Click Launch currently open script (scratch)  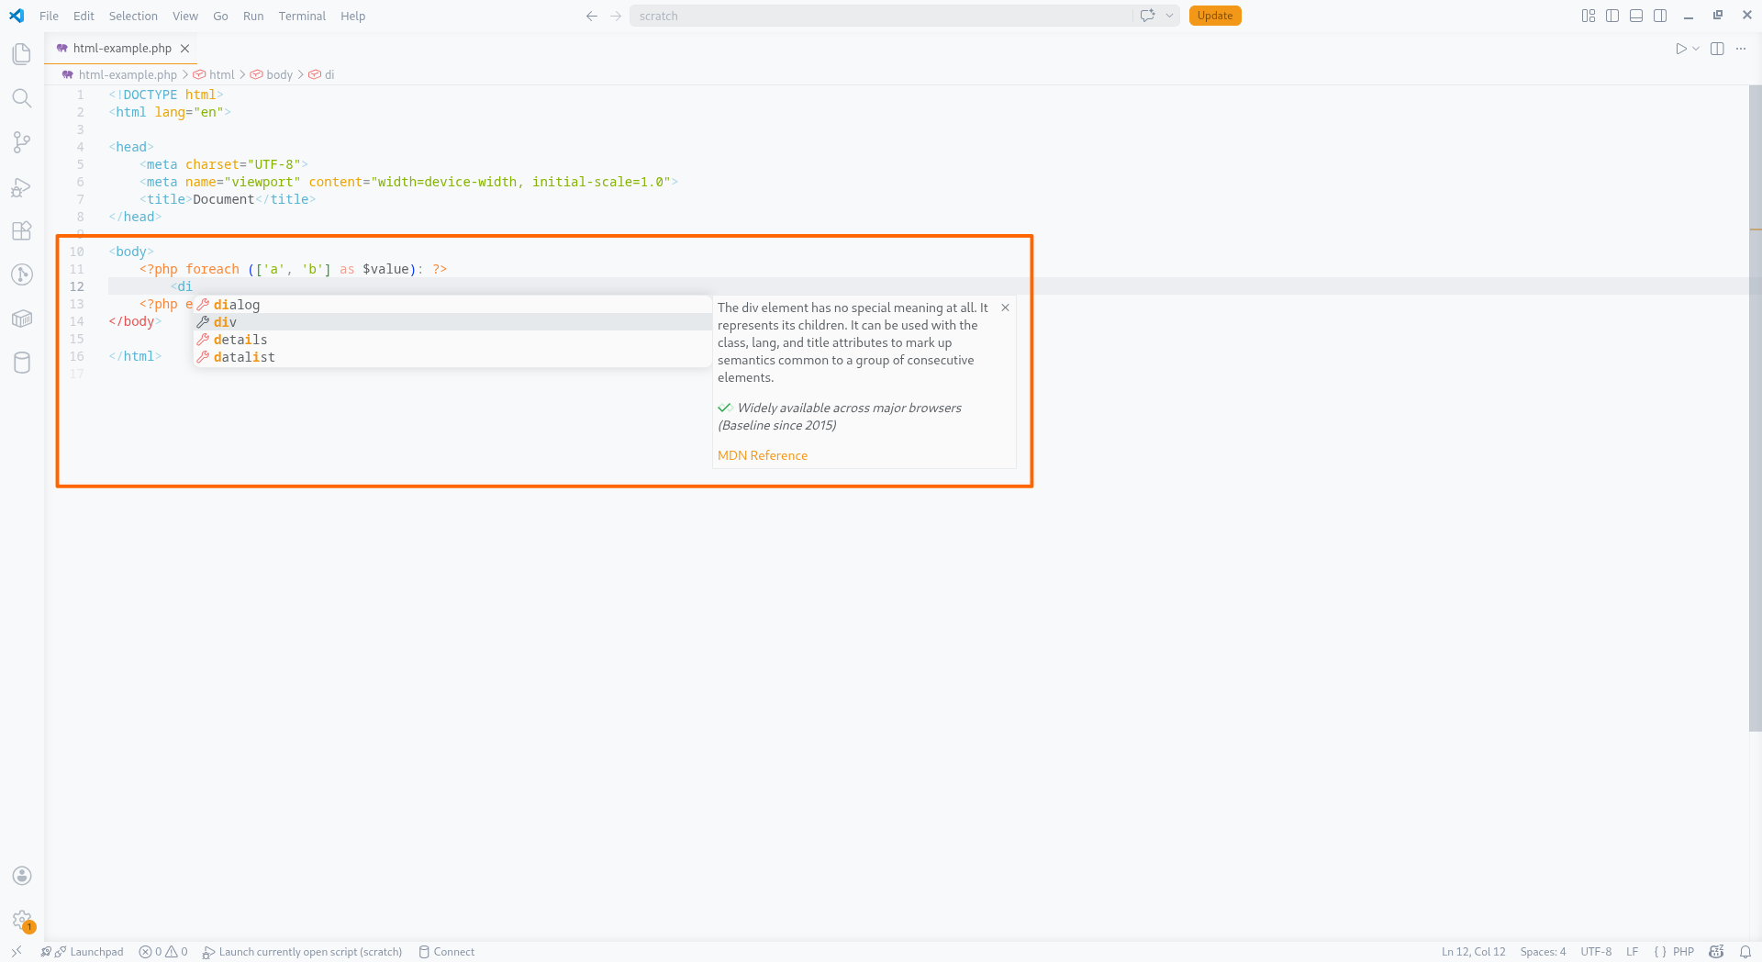click(x=302, y=952)
